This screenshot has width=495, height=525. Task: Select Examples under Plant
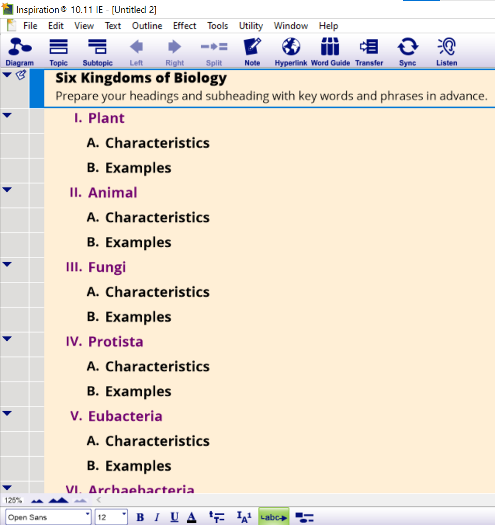(x=138, y=168)
